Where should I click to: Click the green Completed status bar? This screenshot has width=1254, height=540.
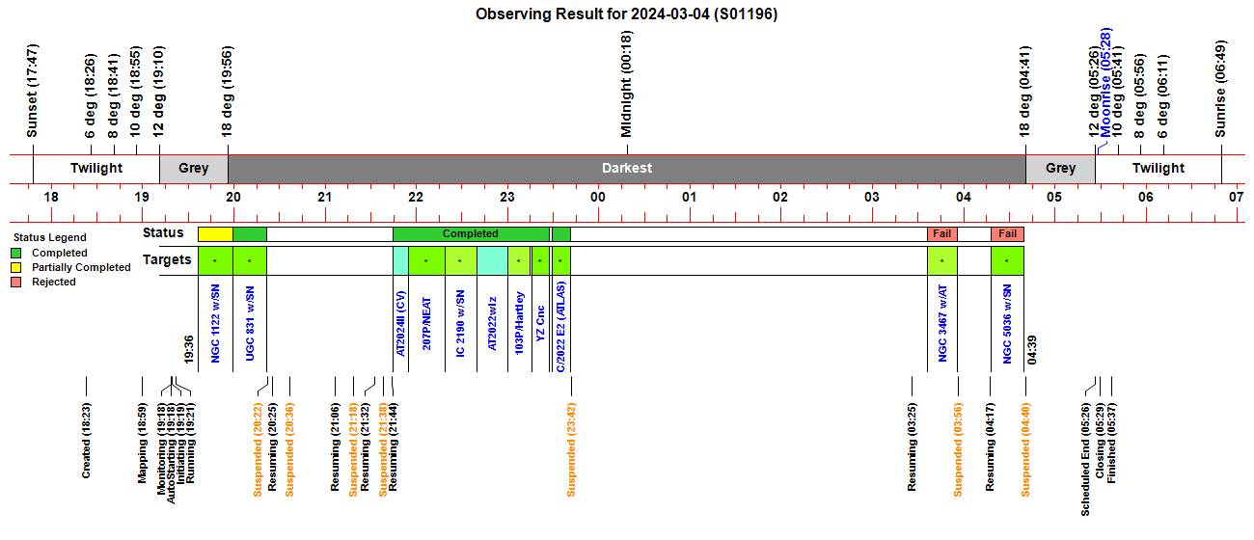tap(471, 234)
